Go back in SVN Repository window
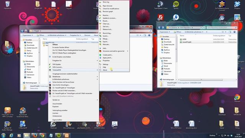The image size is (245, 138). click(x=159, y=28)
